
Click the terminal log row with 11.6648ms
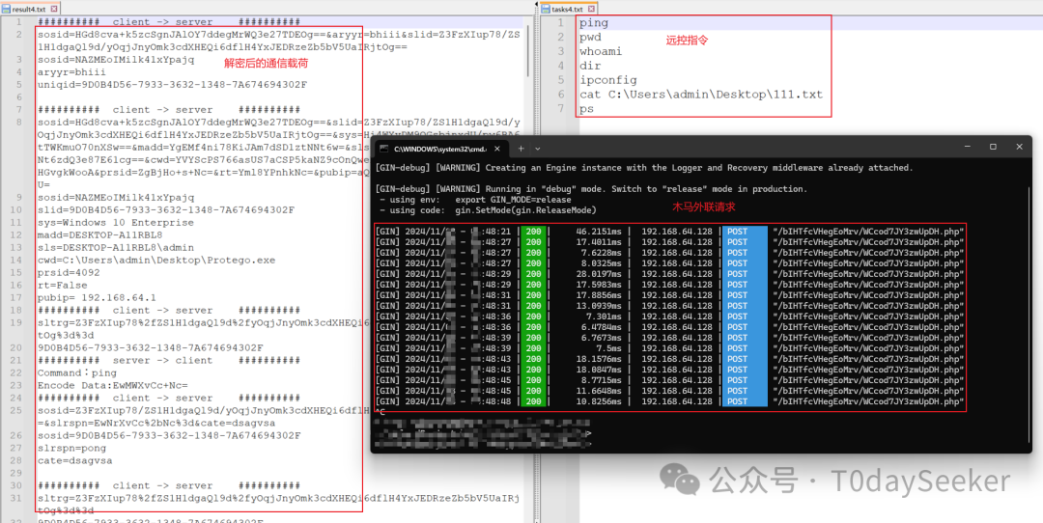pyautogui.click(x=670, y=391)
